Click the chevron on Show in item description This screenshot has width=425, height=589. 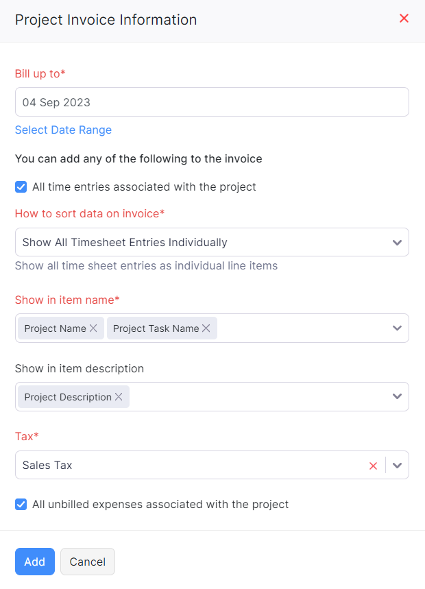point(397,396)
